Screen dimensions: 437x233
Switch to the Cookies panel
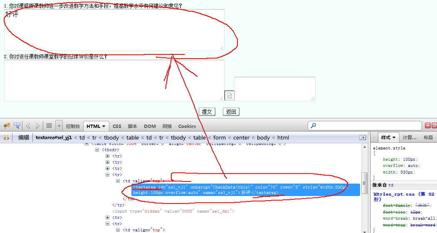click(187, 126)
